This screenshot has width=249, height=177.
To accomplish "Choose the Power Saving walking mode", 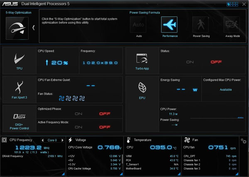I will 201,25.
